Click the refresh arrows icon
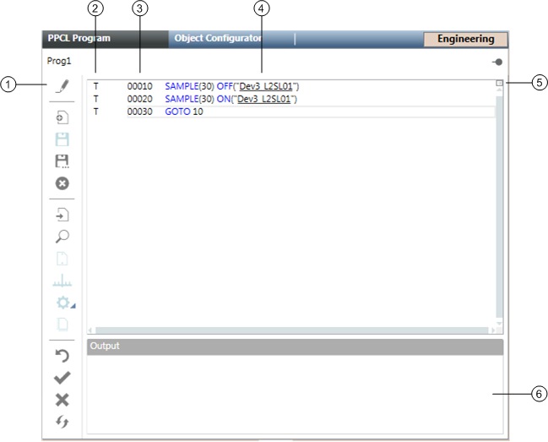This screenshot has height=442, width=548. [62, 422]
